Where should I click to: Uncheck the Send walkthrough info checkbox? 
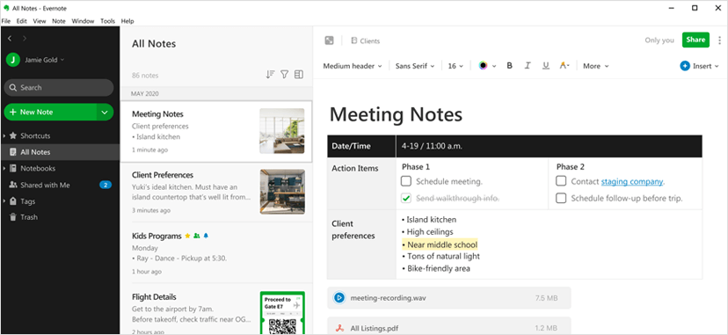(x=406, y=199)
